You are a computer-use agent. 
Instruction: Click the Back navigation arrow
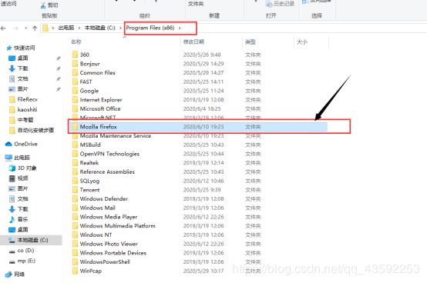[x=3, y=28]
